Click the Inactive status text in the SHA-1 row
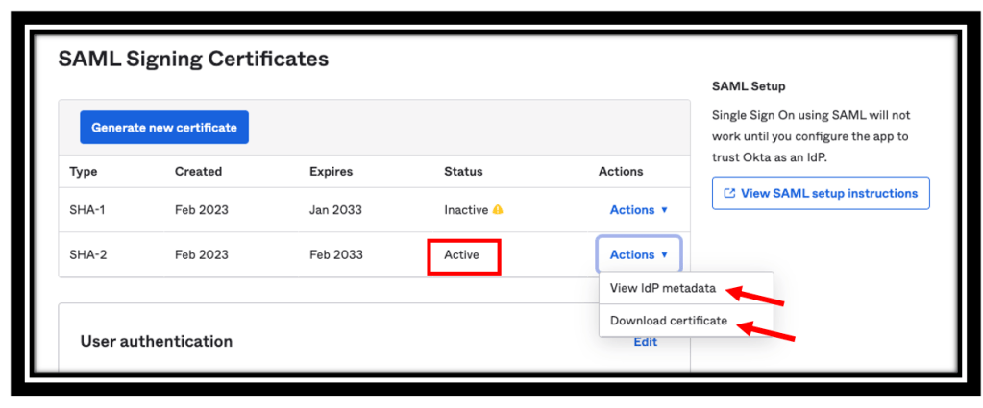This screenshot has height=408, width=983. click(x=466, y=210)
